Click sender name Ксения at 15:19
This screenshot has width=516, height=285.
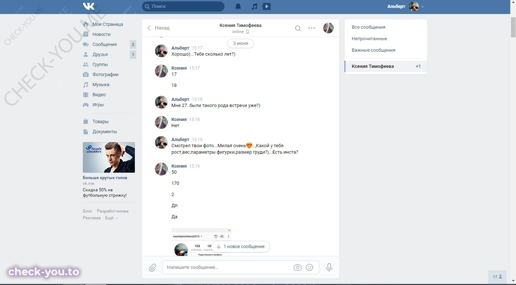coord(179,166)
